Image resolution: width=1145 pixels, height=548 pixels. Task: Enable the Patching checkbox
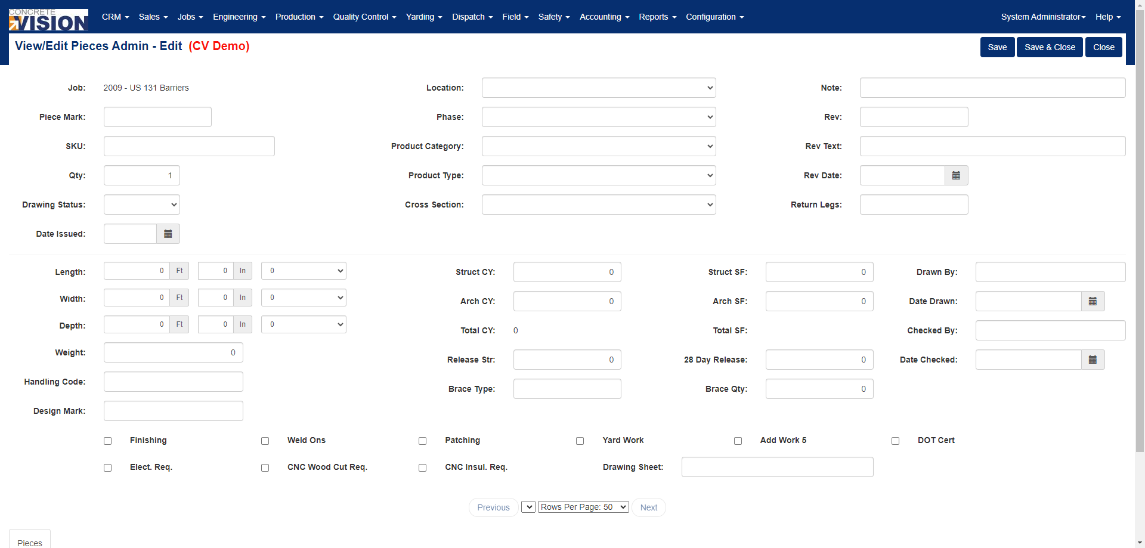[x=423, y=441]
